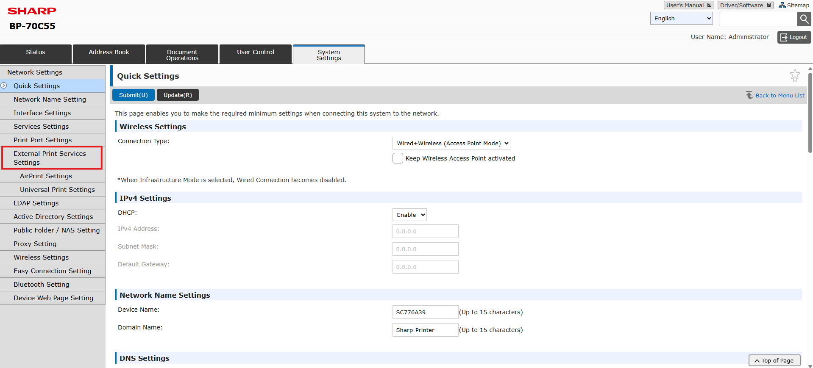Open the Driver/Software link
813x368 pixels.
(x=745, y=5)
